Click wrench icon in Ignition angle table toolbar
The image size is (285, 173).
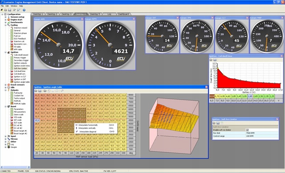[62, 91]
